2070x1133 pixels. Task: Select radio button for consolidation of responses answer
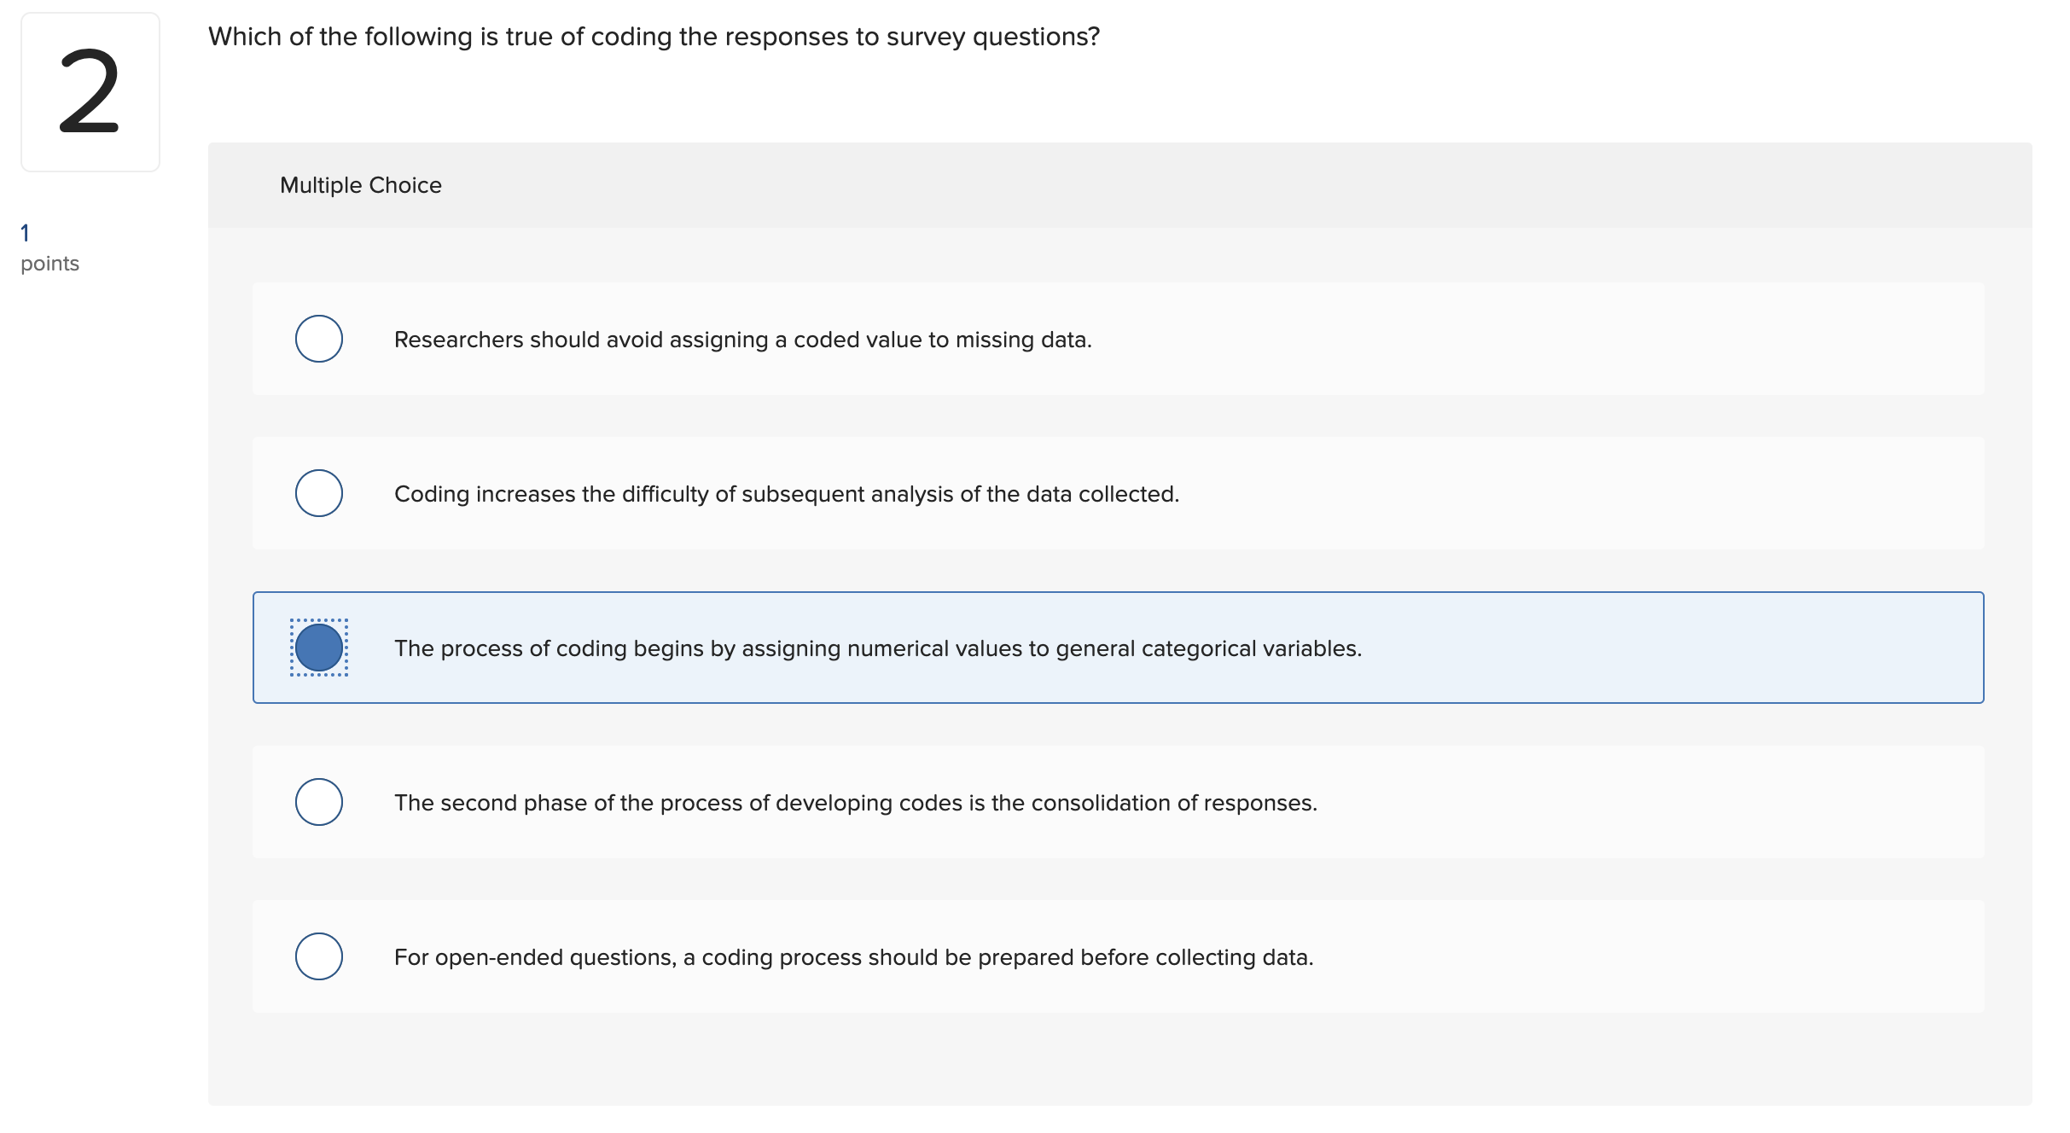tap(319, 801)
